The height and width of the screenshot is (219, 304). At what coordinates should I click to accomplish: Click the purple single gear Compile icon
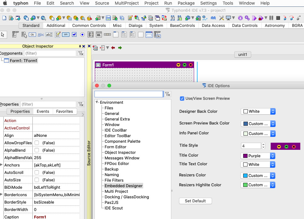[x=240, y=18]
